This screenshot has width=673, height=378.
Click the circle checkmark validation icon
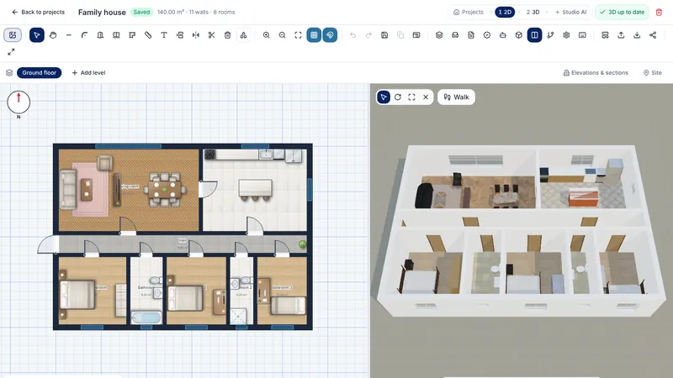487,35
